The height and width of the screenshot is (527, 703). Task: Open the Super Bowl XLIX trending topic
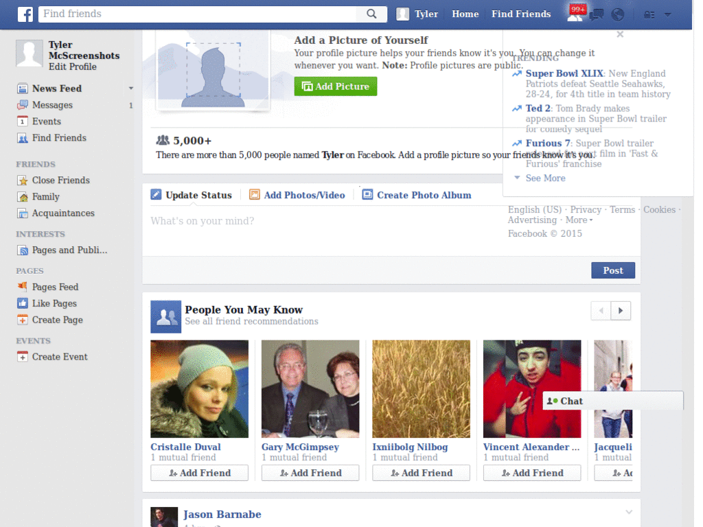coord(564,73)
